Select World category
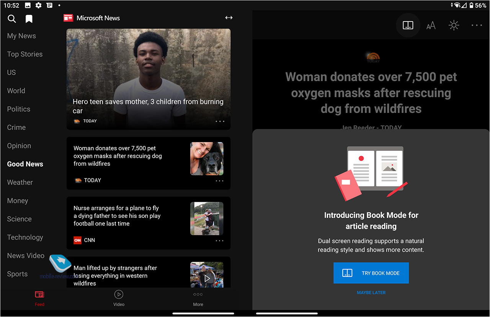The width and height of the screenshot is (490, 317). [x=16, y=91]
